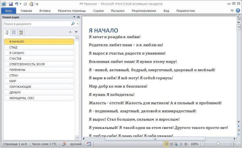Click the Zoom In plus button
Screen dimensions: 242x148
(234, 144)
